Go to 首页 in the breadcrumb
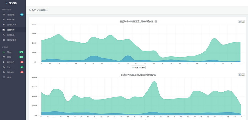Screen dimensions: 248x120 (34, 11)
